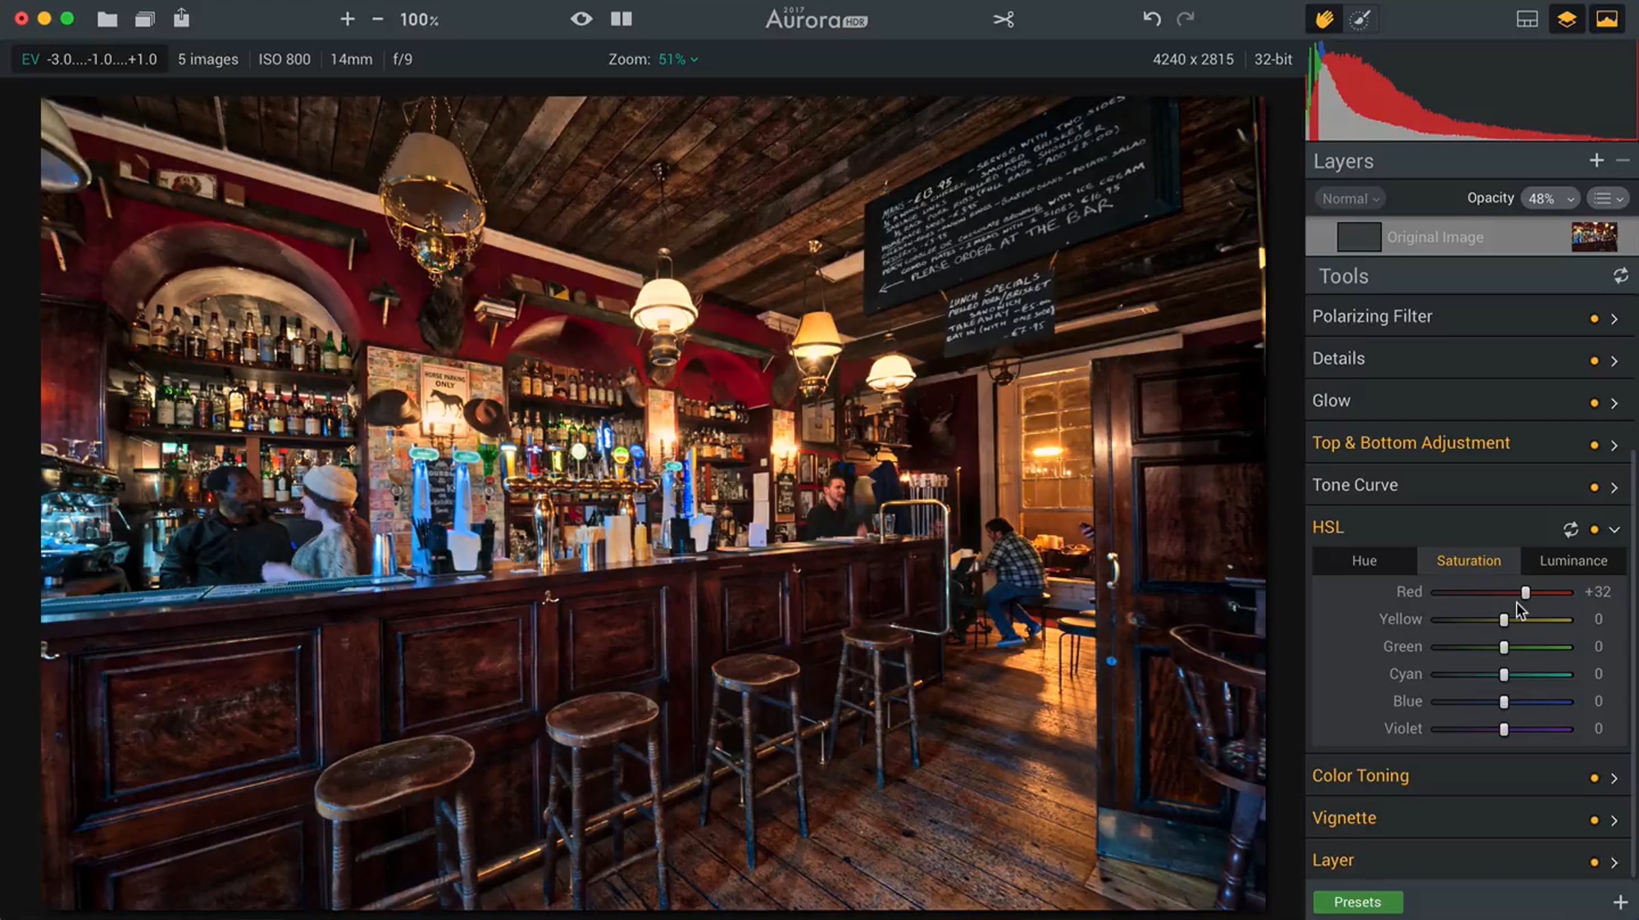Switch to the Hue tab
This screenshot has width=1639, height=920.
(1364, 561)
